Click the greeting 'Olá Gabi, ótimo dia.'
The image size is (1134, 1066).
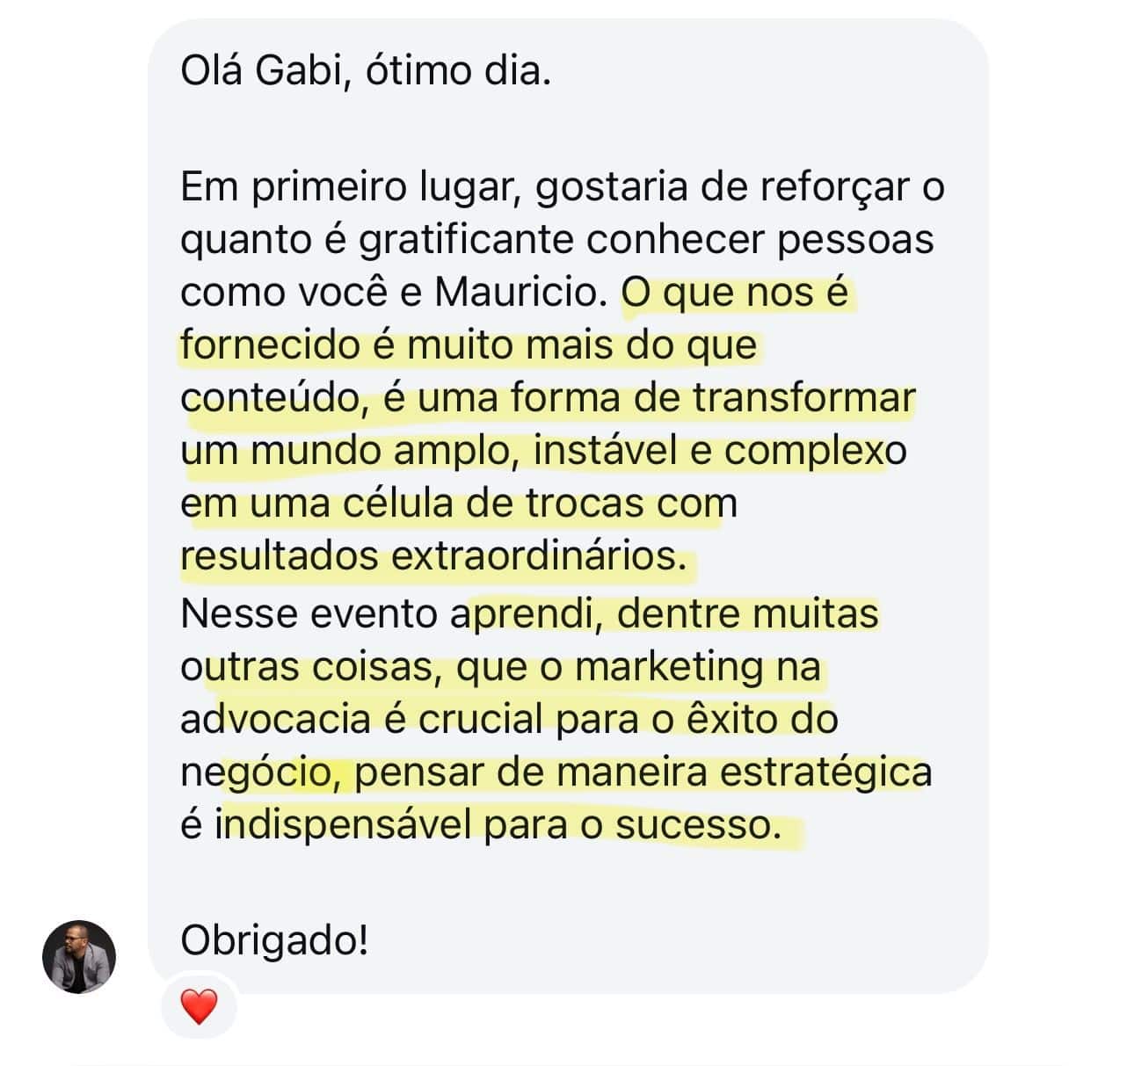(366, 70)
